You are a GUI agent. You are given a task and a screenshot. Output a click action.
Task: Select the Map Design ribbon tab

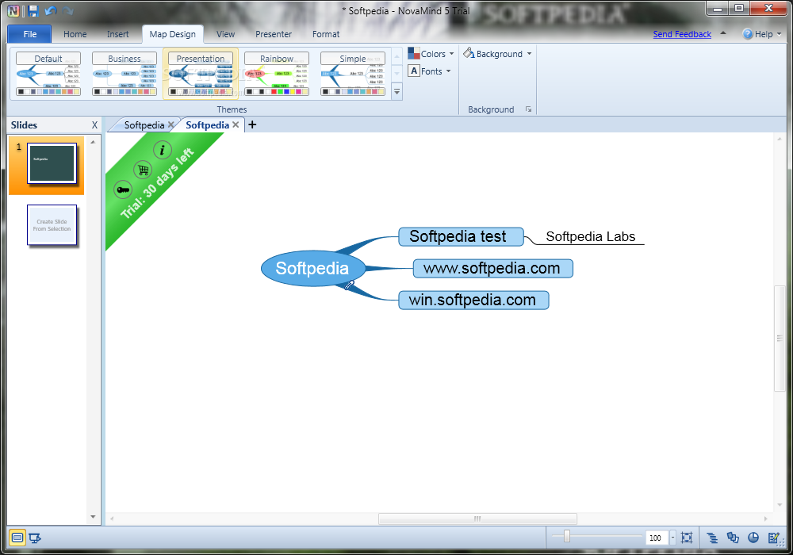pos(172,34)
